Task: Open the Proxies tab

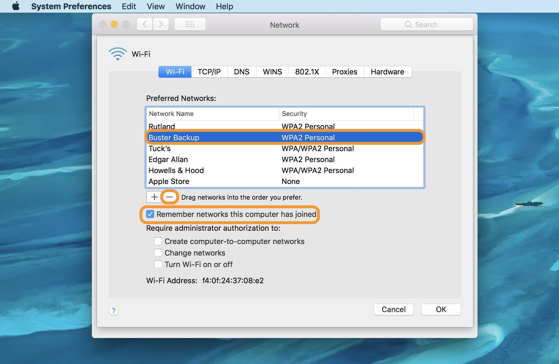Action: [x=345, y=72]
